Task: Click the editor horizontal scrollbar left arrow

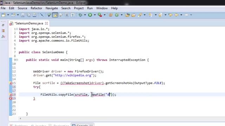Action: tap(20, 118)
